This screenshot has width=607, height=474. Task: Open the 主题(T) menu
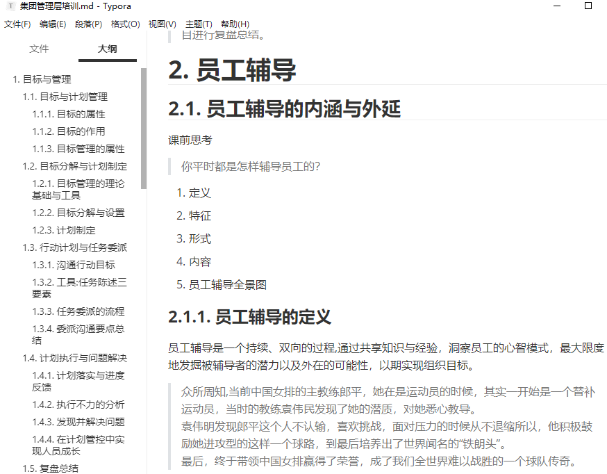[x=199, y=24]
